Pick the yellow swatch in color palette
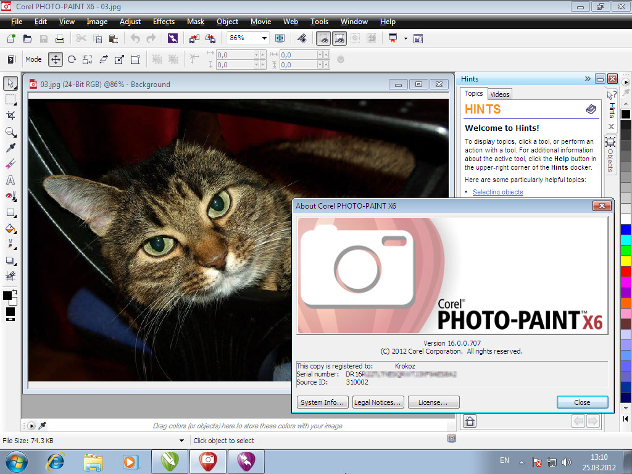This screenshot has width=632, height=474. pos(625,260)
